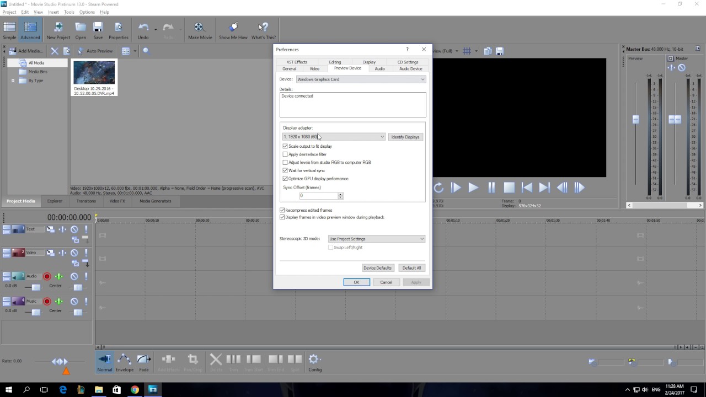Save preview snapshot to file
This screenshot has width=706, height=397.
[500, 51]
